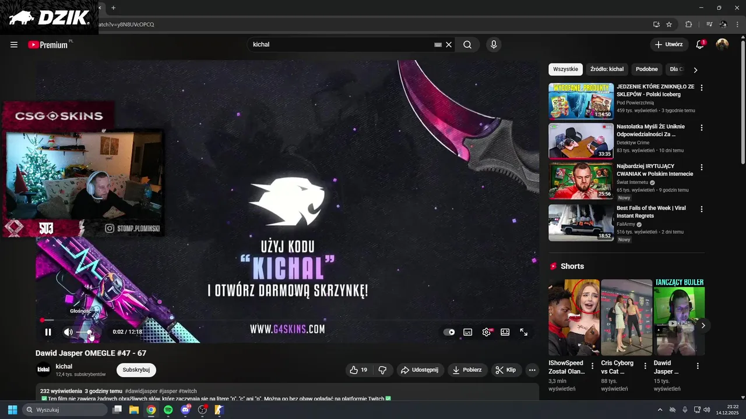Open options for Dawid Jasper Short
This screenshot has width=746, height=419.
point(698,366)
